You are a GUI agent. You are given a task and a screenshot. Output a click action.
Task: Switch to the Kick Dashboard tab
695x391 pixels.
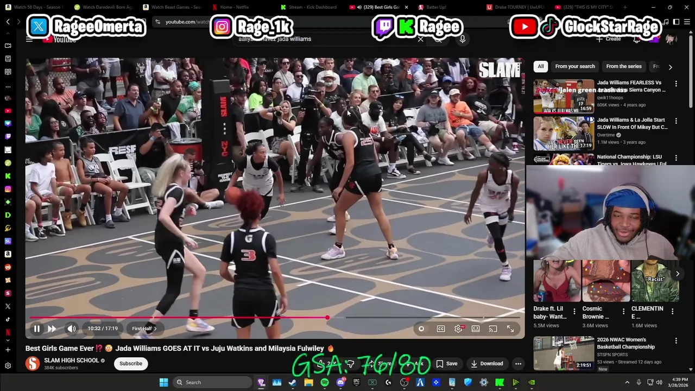pos(308,7)
